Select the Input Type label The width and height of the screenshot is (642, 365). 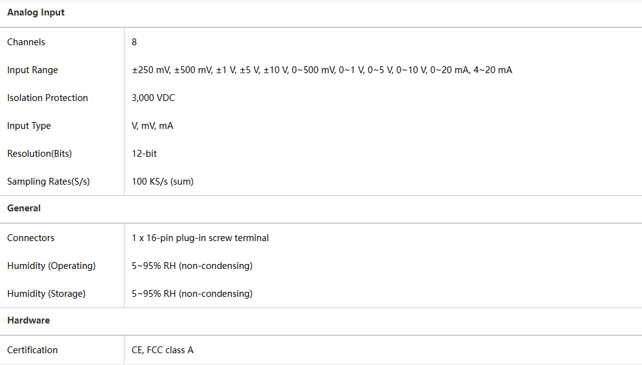(29, 126)
